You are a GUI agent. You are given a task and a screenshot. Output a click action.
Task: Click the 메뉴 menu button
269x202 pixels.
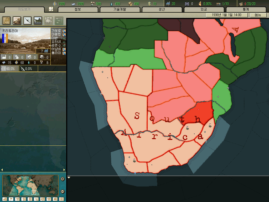pyautogui.click(x=258, y=15)
